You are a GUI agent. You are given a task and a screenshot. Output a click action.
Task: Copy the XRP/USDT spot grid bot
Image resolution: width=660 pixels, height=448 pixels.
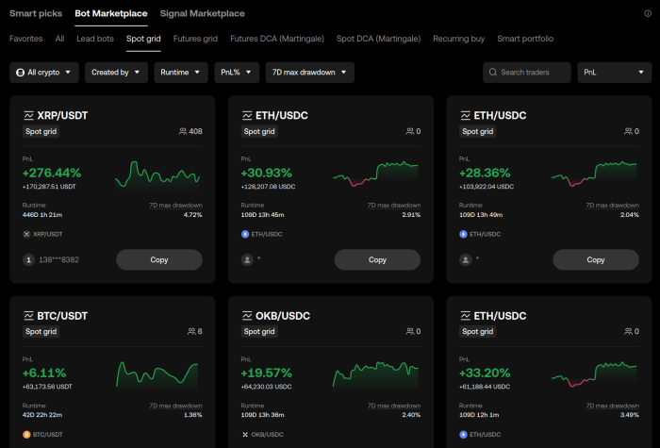[x=159, y=259]
